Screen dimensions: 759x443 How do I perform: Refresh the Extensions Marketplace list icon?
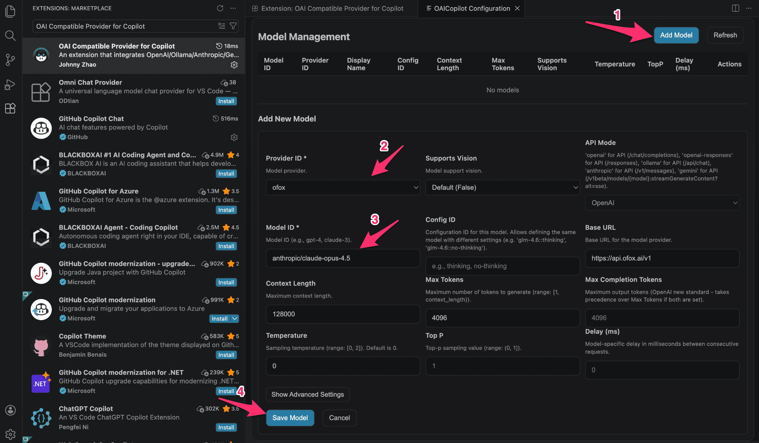pyautogui.click(x=220, y=8)
